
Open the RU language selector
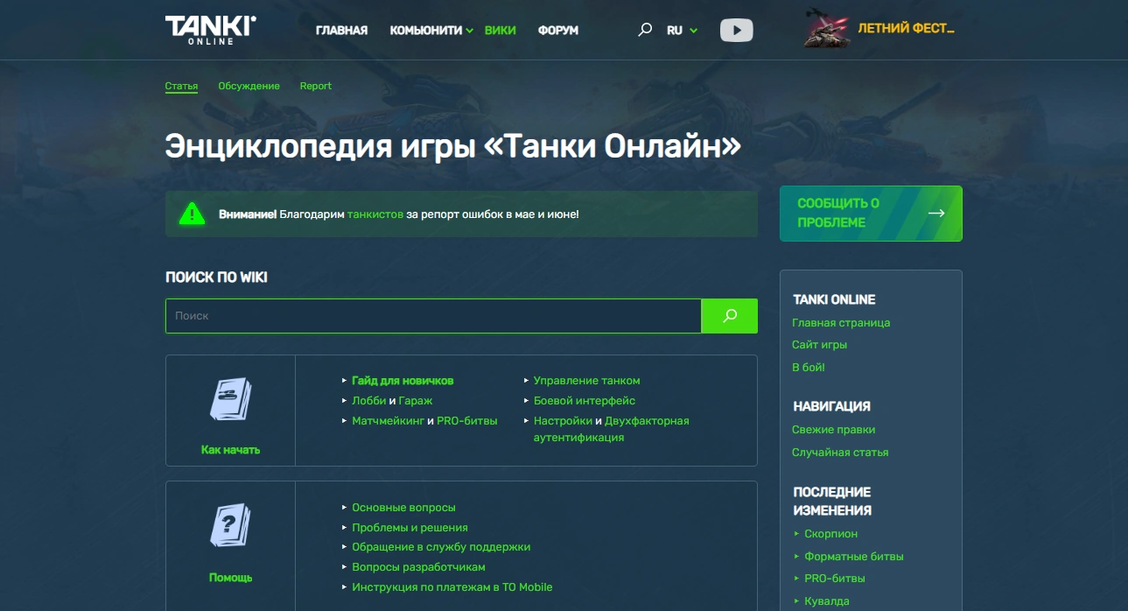click(682, 30)
